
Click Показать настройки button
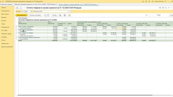coord(35,15)
